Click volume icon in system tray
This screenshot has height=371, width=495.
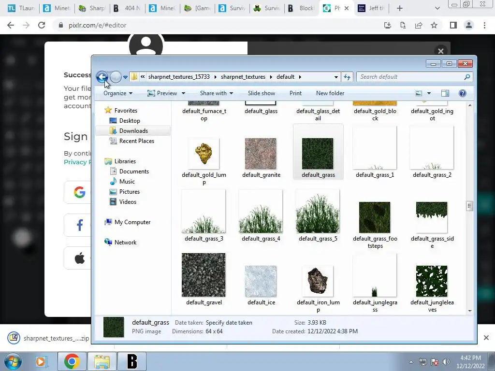(x=446, y=362)
